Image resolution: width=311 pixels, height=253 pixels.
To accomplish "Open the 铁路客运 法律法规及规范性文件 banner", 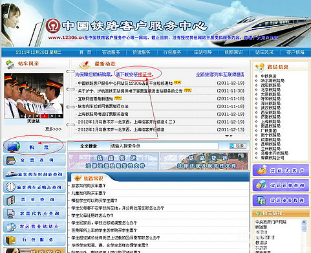I will click(114, 161).
